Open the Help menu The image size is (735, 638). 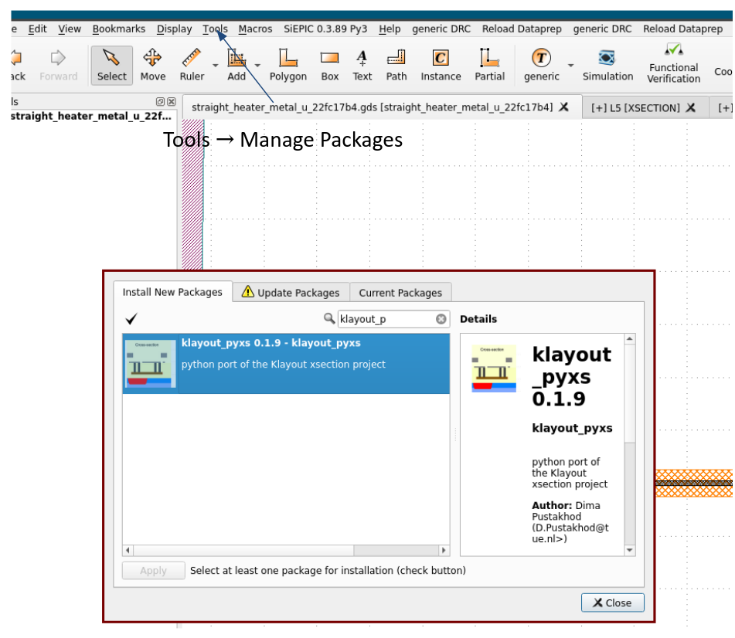[x=390, y=29]
